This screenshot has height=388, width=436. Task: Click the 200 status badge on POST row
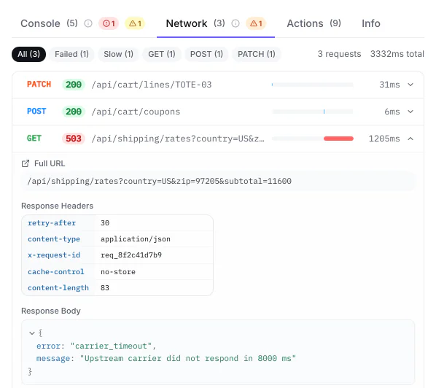pos(74,112)
